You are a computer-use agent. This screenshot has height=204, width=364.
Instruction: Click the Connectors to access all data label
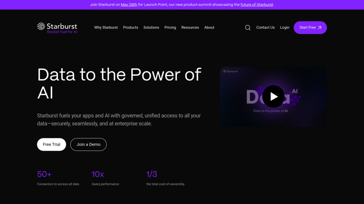[x=58, y=184]
